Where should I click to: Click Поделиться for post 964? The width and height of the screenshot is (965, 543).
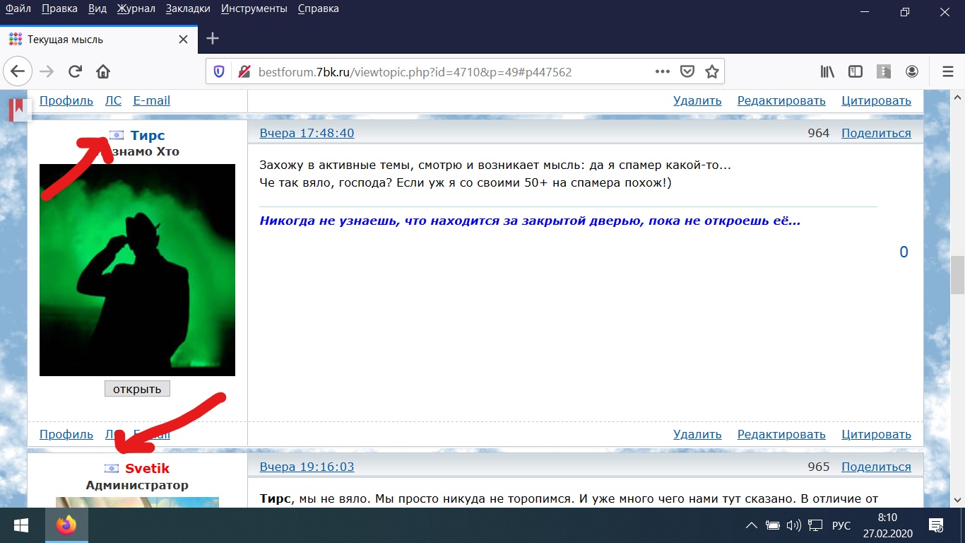[x=876, y=133]
